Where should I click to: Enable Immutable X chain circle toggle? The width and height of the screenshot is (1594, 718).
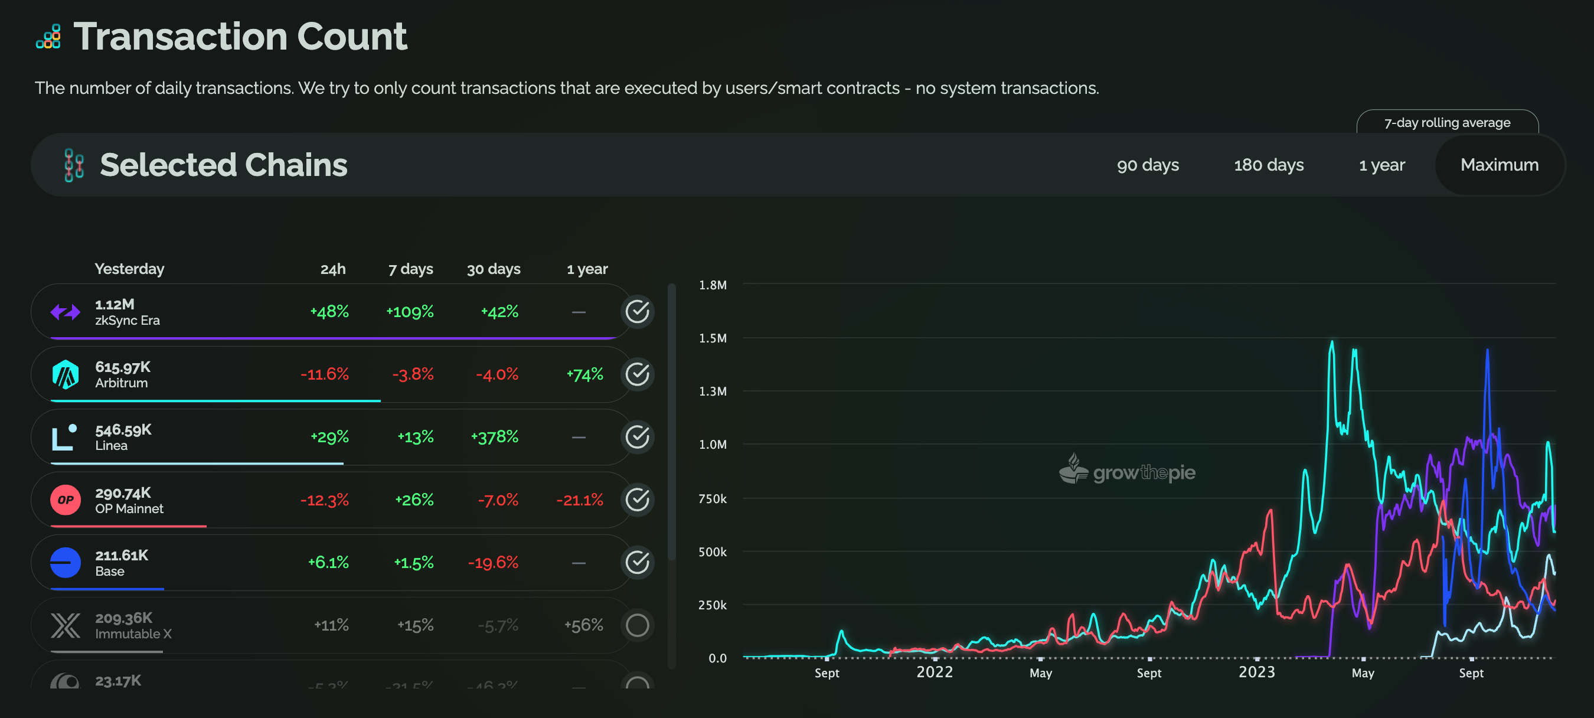pyautogui.click(x=637, y=625)
